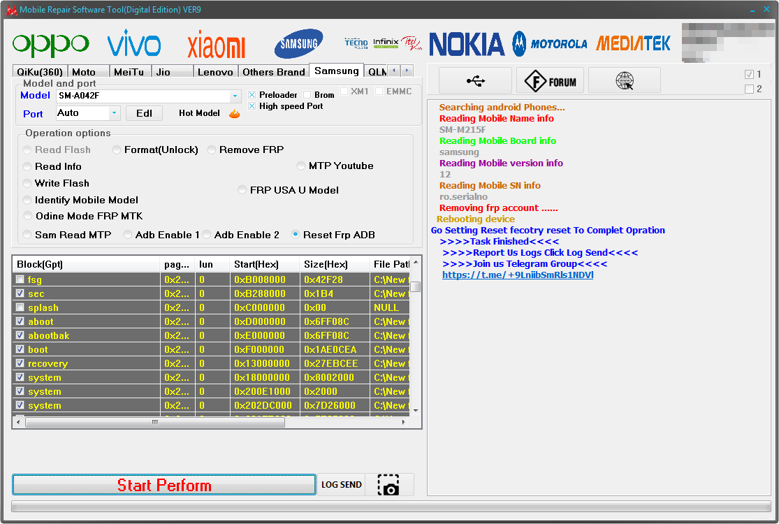Click the partition table vertical scrollbar thumb
This screenshot has height=524, width=779.
pyautogui.click(x=416, y=286)
